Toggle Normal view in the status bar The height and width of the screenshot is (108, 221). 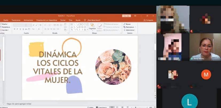tap(112, 107)
